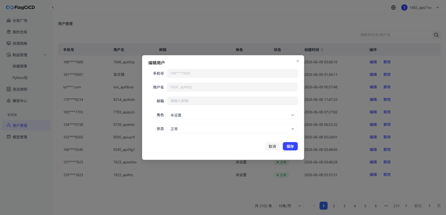
Task: Open the 状态 dropdown showing 正常
Action: [232, 129]
